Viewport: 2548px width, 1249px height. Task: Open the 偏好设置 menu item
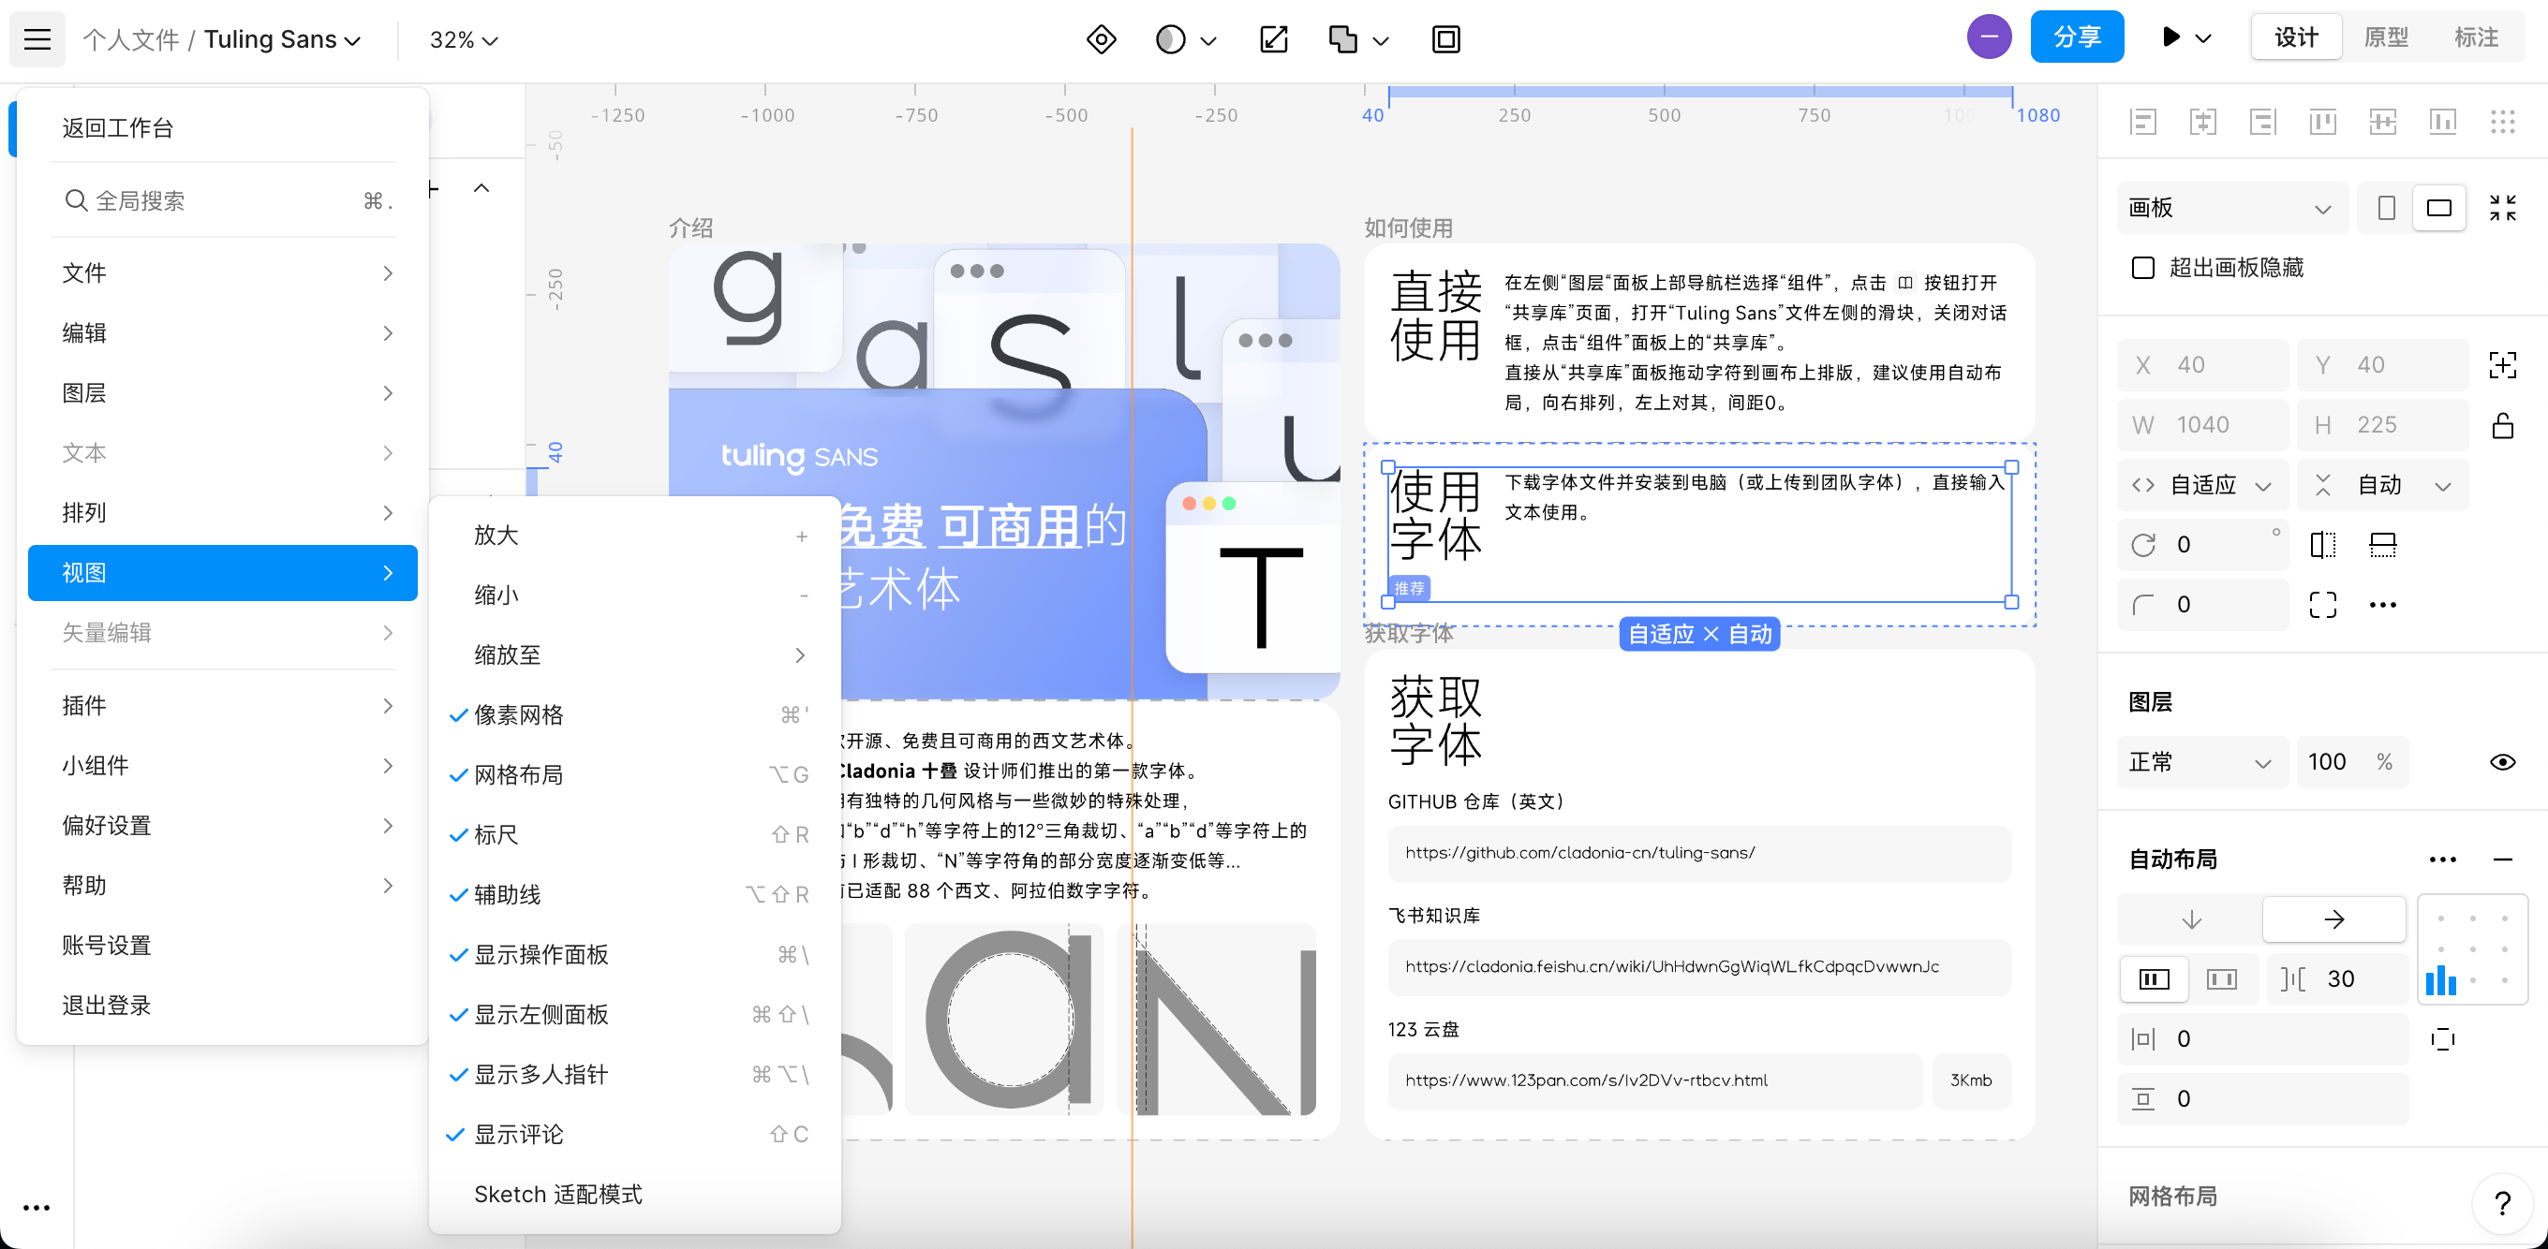coord(223,826)
